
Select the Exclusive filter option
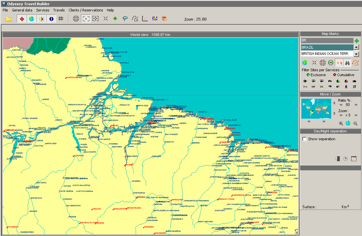308,75
